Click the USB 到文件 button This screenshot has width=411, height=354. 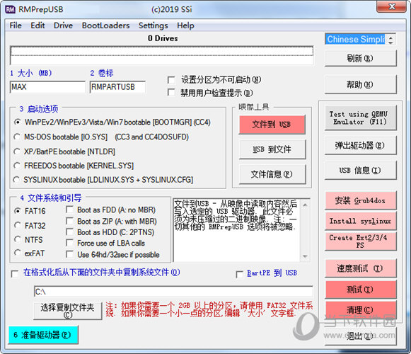272,149
